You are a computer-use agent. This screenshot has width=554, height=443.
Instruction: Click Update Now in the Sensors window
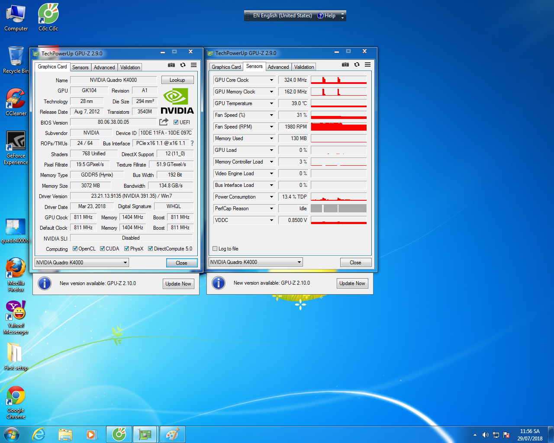[352, 283]
